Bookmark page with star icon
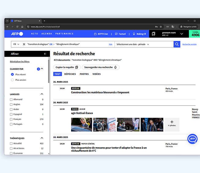Image resolution: width=200 pixels, height=173 pixels. click(x=161, y=27)
